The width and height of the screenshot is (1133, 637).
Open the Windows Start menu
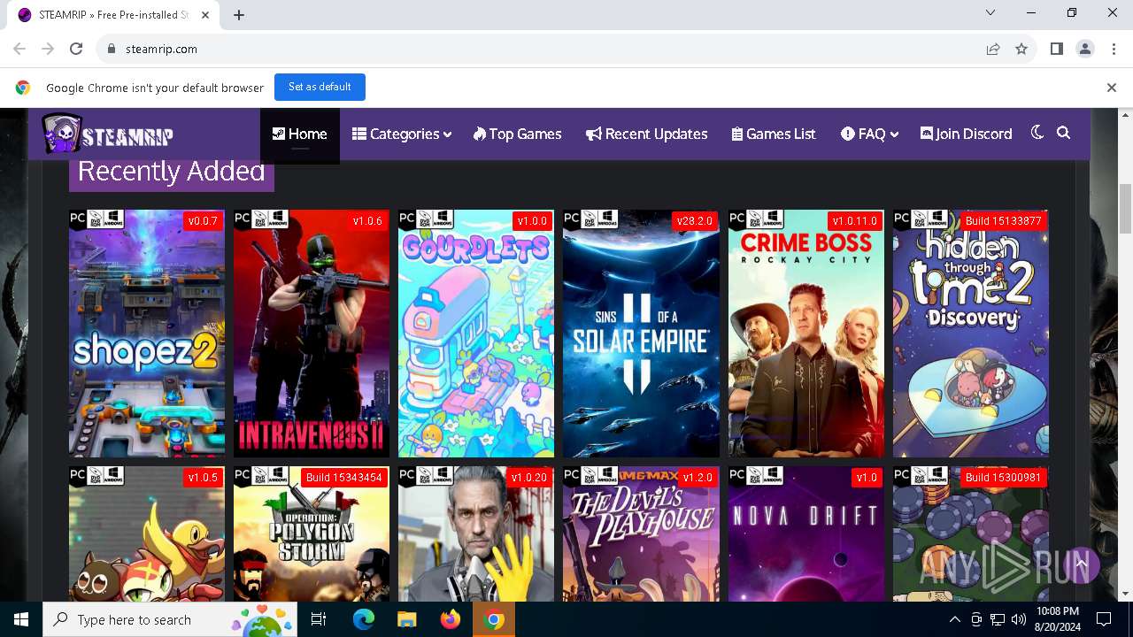coord(21,619)
